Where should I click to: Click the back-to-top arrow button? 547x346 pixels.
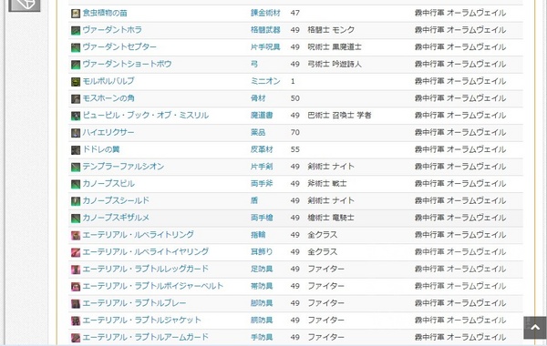click(535, 328)
